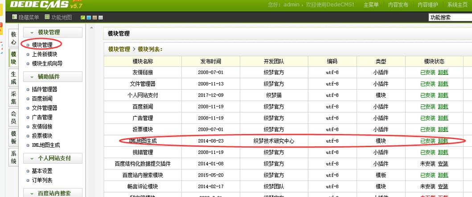The image size is (472, 197).
Task: Collapse the 个人网站支付 sidebar section
Action: click(53, 158)
